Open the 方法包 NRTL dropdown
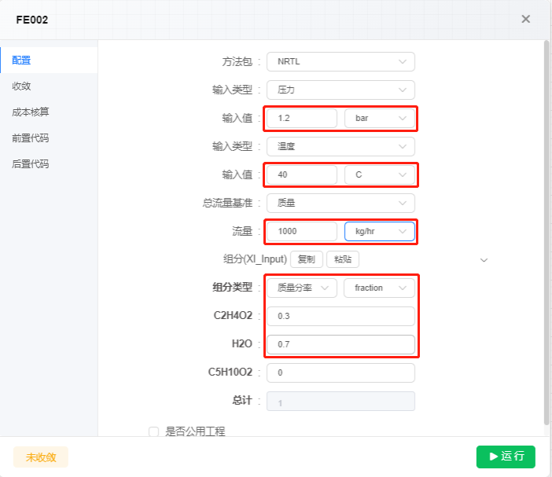552x477 pixels. (340, 61)
